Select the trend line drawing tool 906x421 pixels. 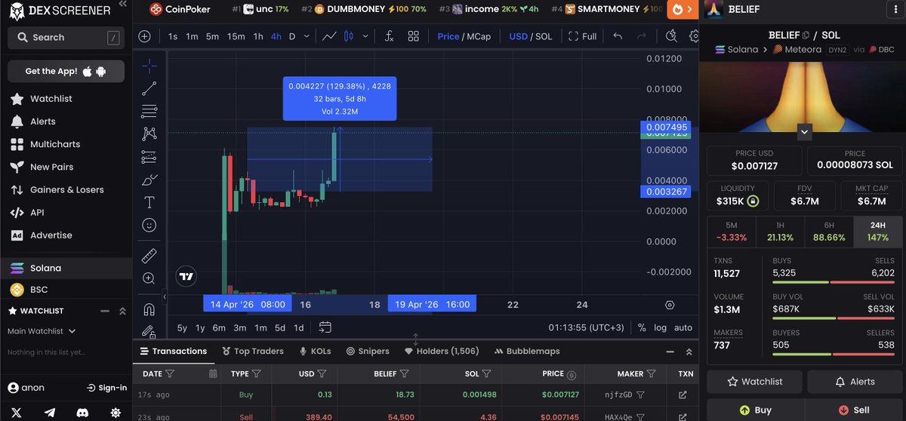149,88
